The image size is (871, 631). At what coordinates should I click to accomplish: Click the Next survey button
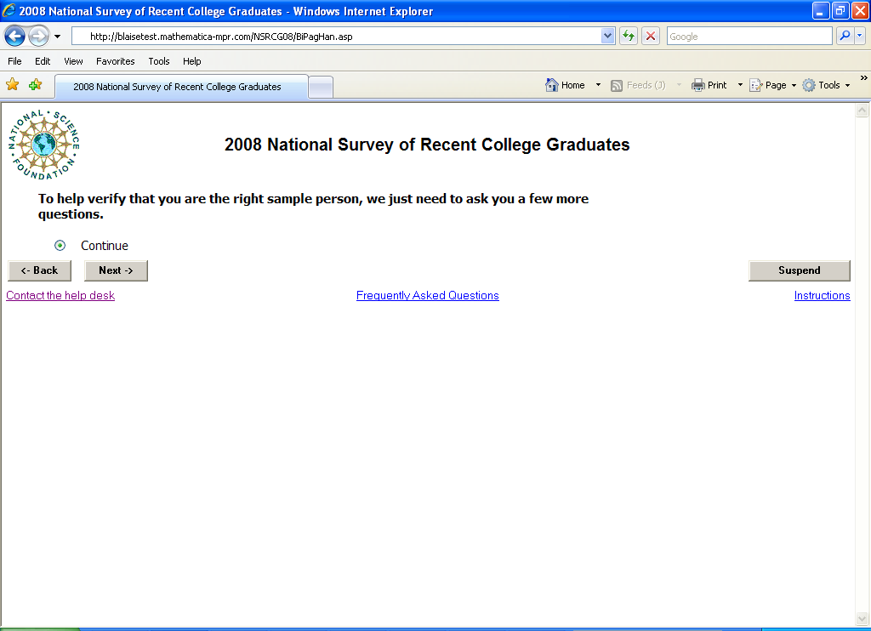tap(116, 270)
